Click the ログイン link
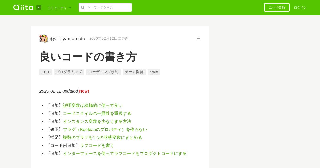Viewport: 320px width, 168px height. (x=300, y=7)
